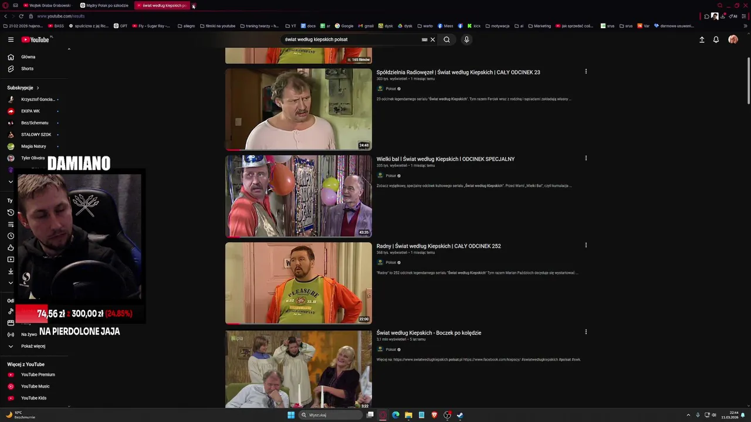Switch to the 'Mądry Polak po szkodzie' tab

104,5
